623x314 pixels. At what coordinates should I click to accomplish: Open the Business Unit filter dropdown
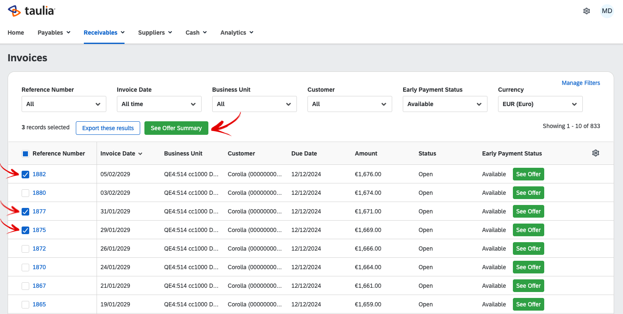[x=255, y=104]
